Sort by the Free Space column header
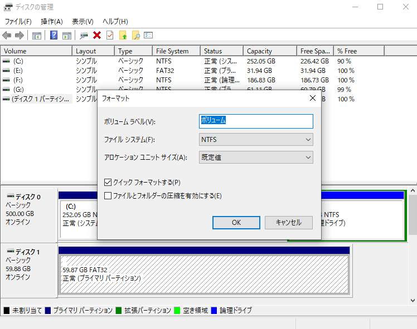Screen dimensions: 417x329 coord(315,51)
